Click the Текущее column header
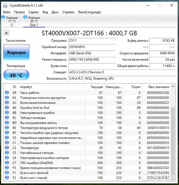The width and height of the screenshot is (179, 185). tap(94, 87)
